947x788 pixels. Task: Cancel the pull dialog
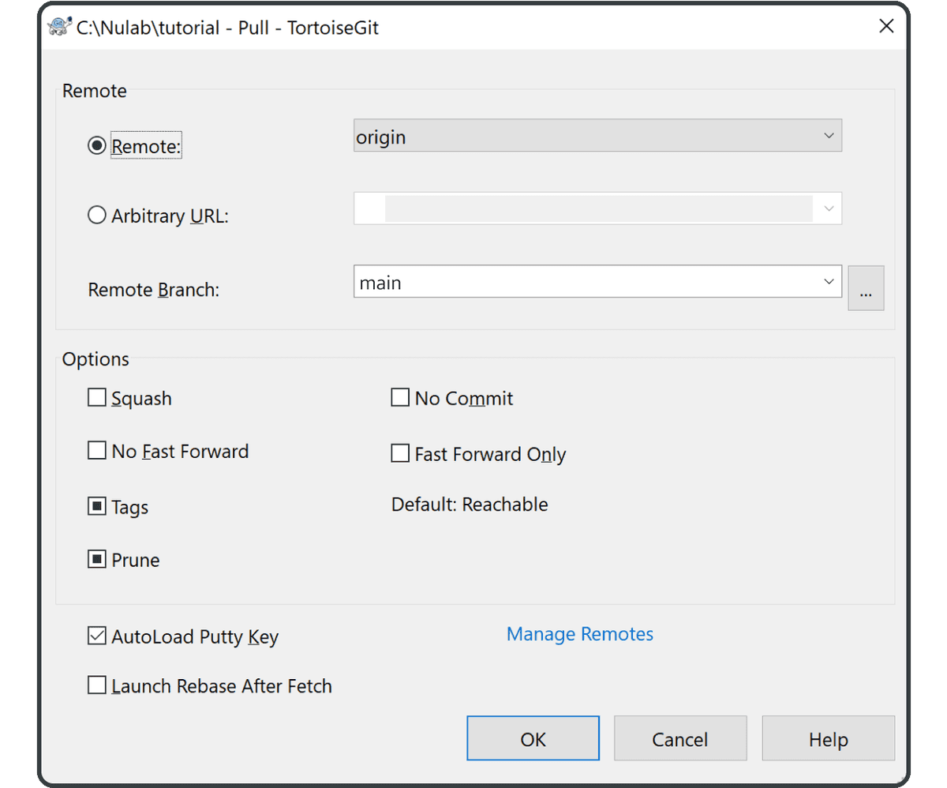(680, 738)
